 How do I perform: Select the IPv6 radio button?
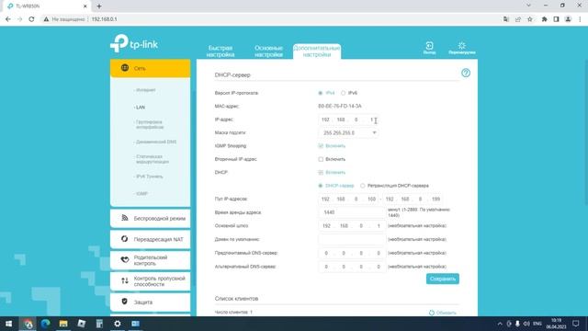coord(343,93)
